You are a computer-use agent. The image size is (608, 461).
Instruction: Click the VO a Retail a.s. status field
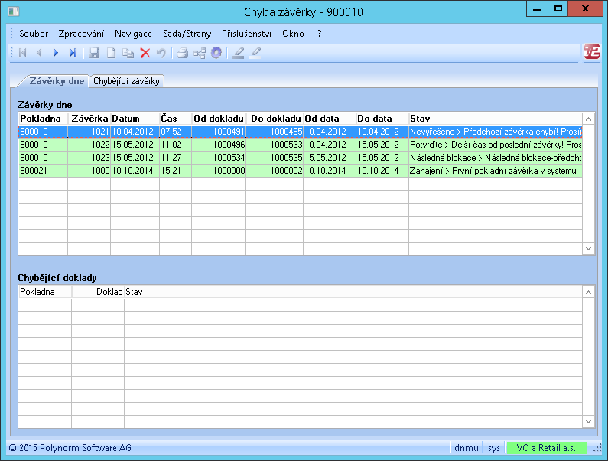pos(546,448)
